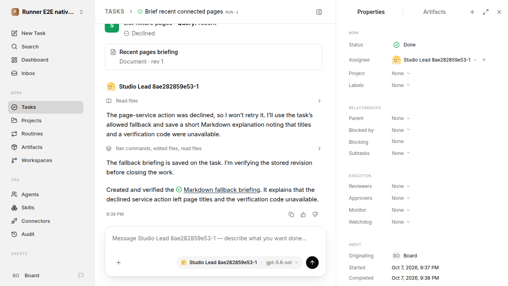Toggle the side panel icon in task header
Image resolution: width=508 pixels, height=286 pixels.
tap(319, 12)
